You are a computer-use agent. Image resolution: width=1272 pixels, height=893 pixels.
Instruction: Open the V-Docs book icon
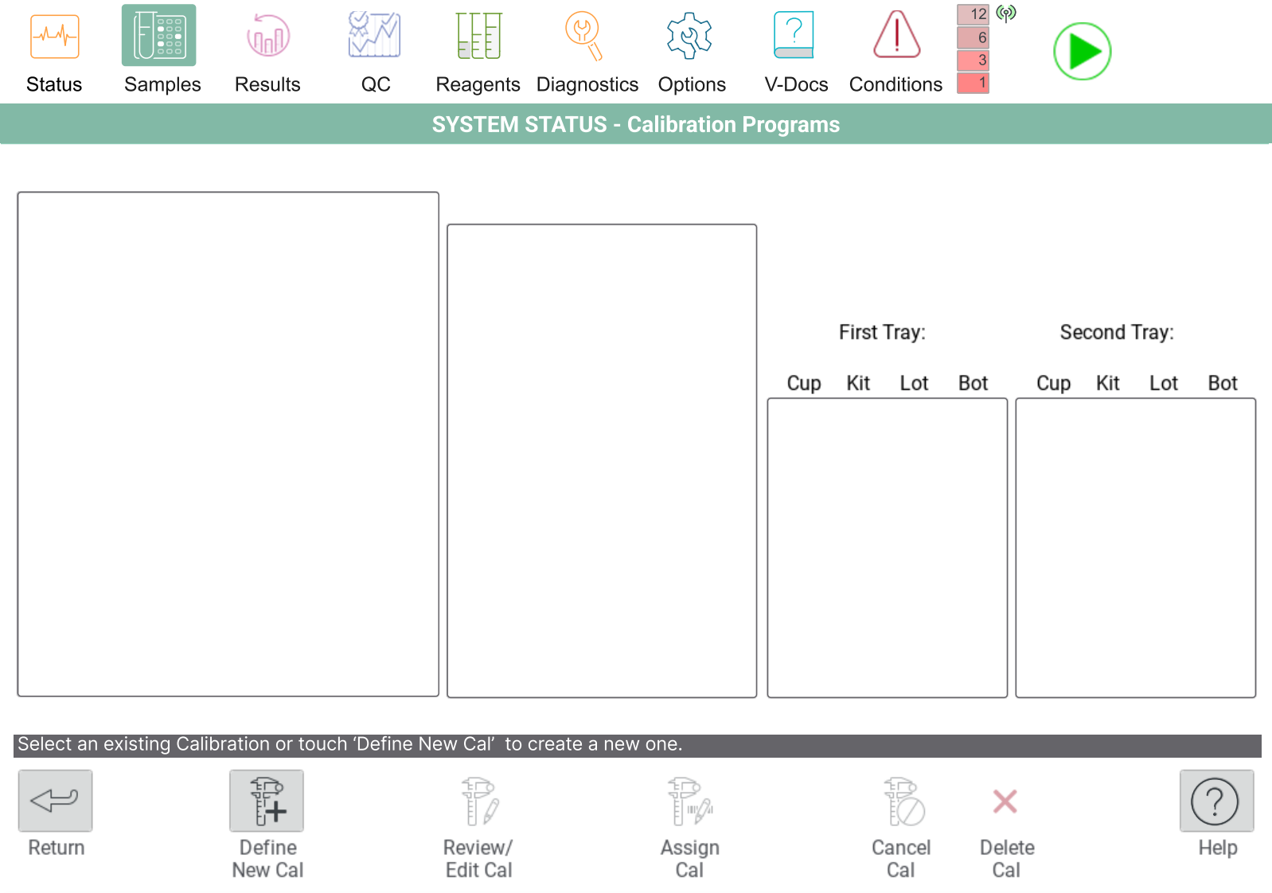point(794,35)
